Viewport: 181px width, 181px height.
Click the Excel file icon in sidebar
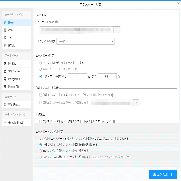pyautogui.click(x=5, y=22)
